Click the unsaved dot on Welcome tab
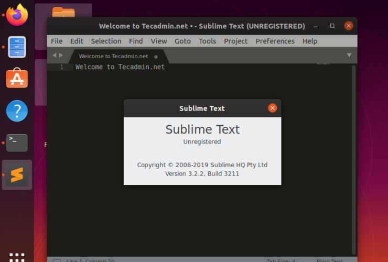Image resolution: width=388 pixels, height=262 pixels. (156, 57)
